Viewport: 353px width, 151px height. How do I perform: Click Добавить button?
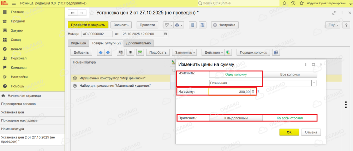pos(81,52)
